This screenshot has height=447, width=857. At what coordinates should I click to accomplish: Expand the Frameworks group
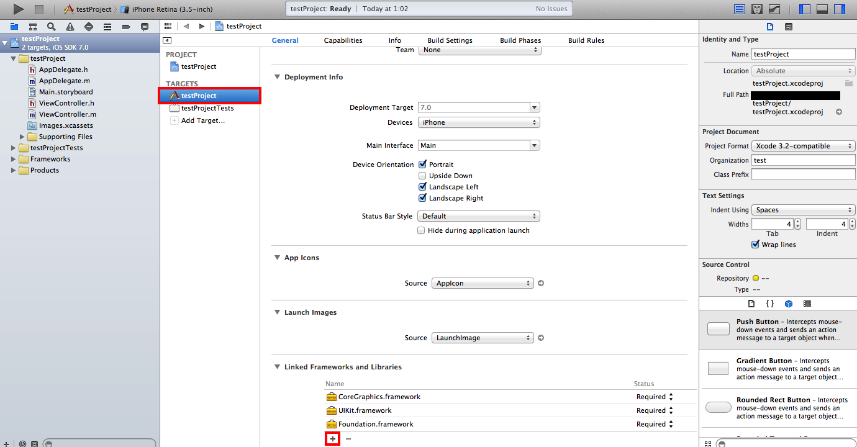coord(14,159)
